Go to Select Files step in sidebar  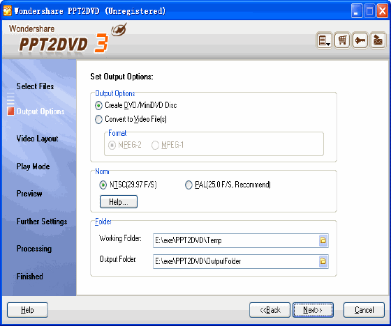click(x=35, y=86)
